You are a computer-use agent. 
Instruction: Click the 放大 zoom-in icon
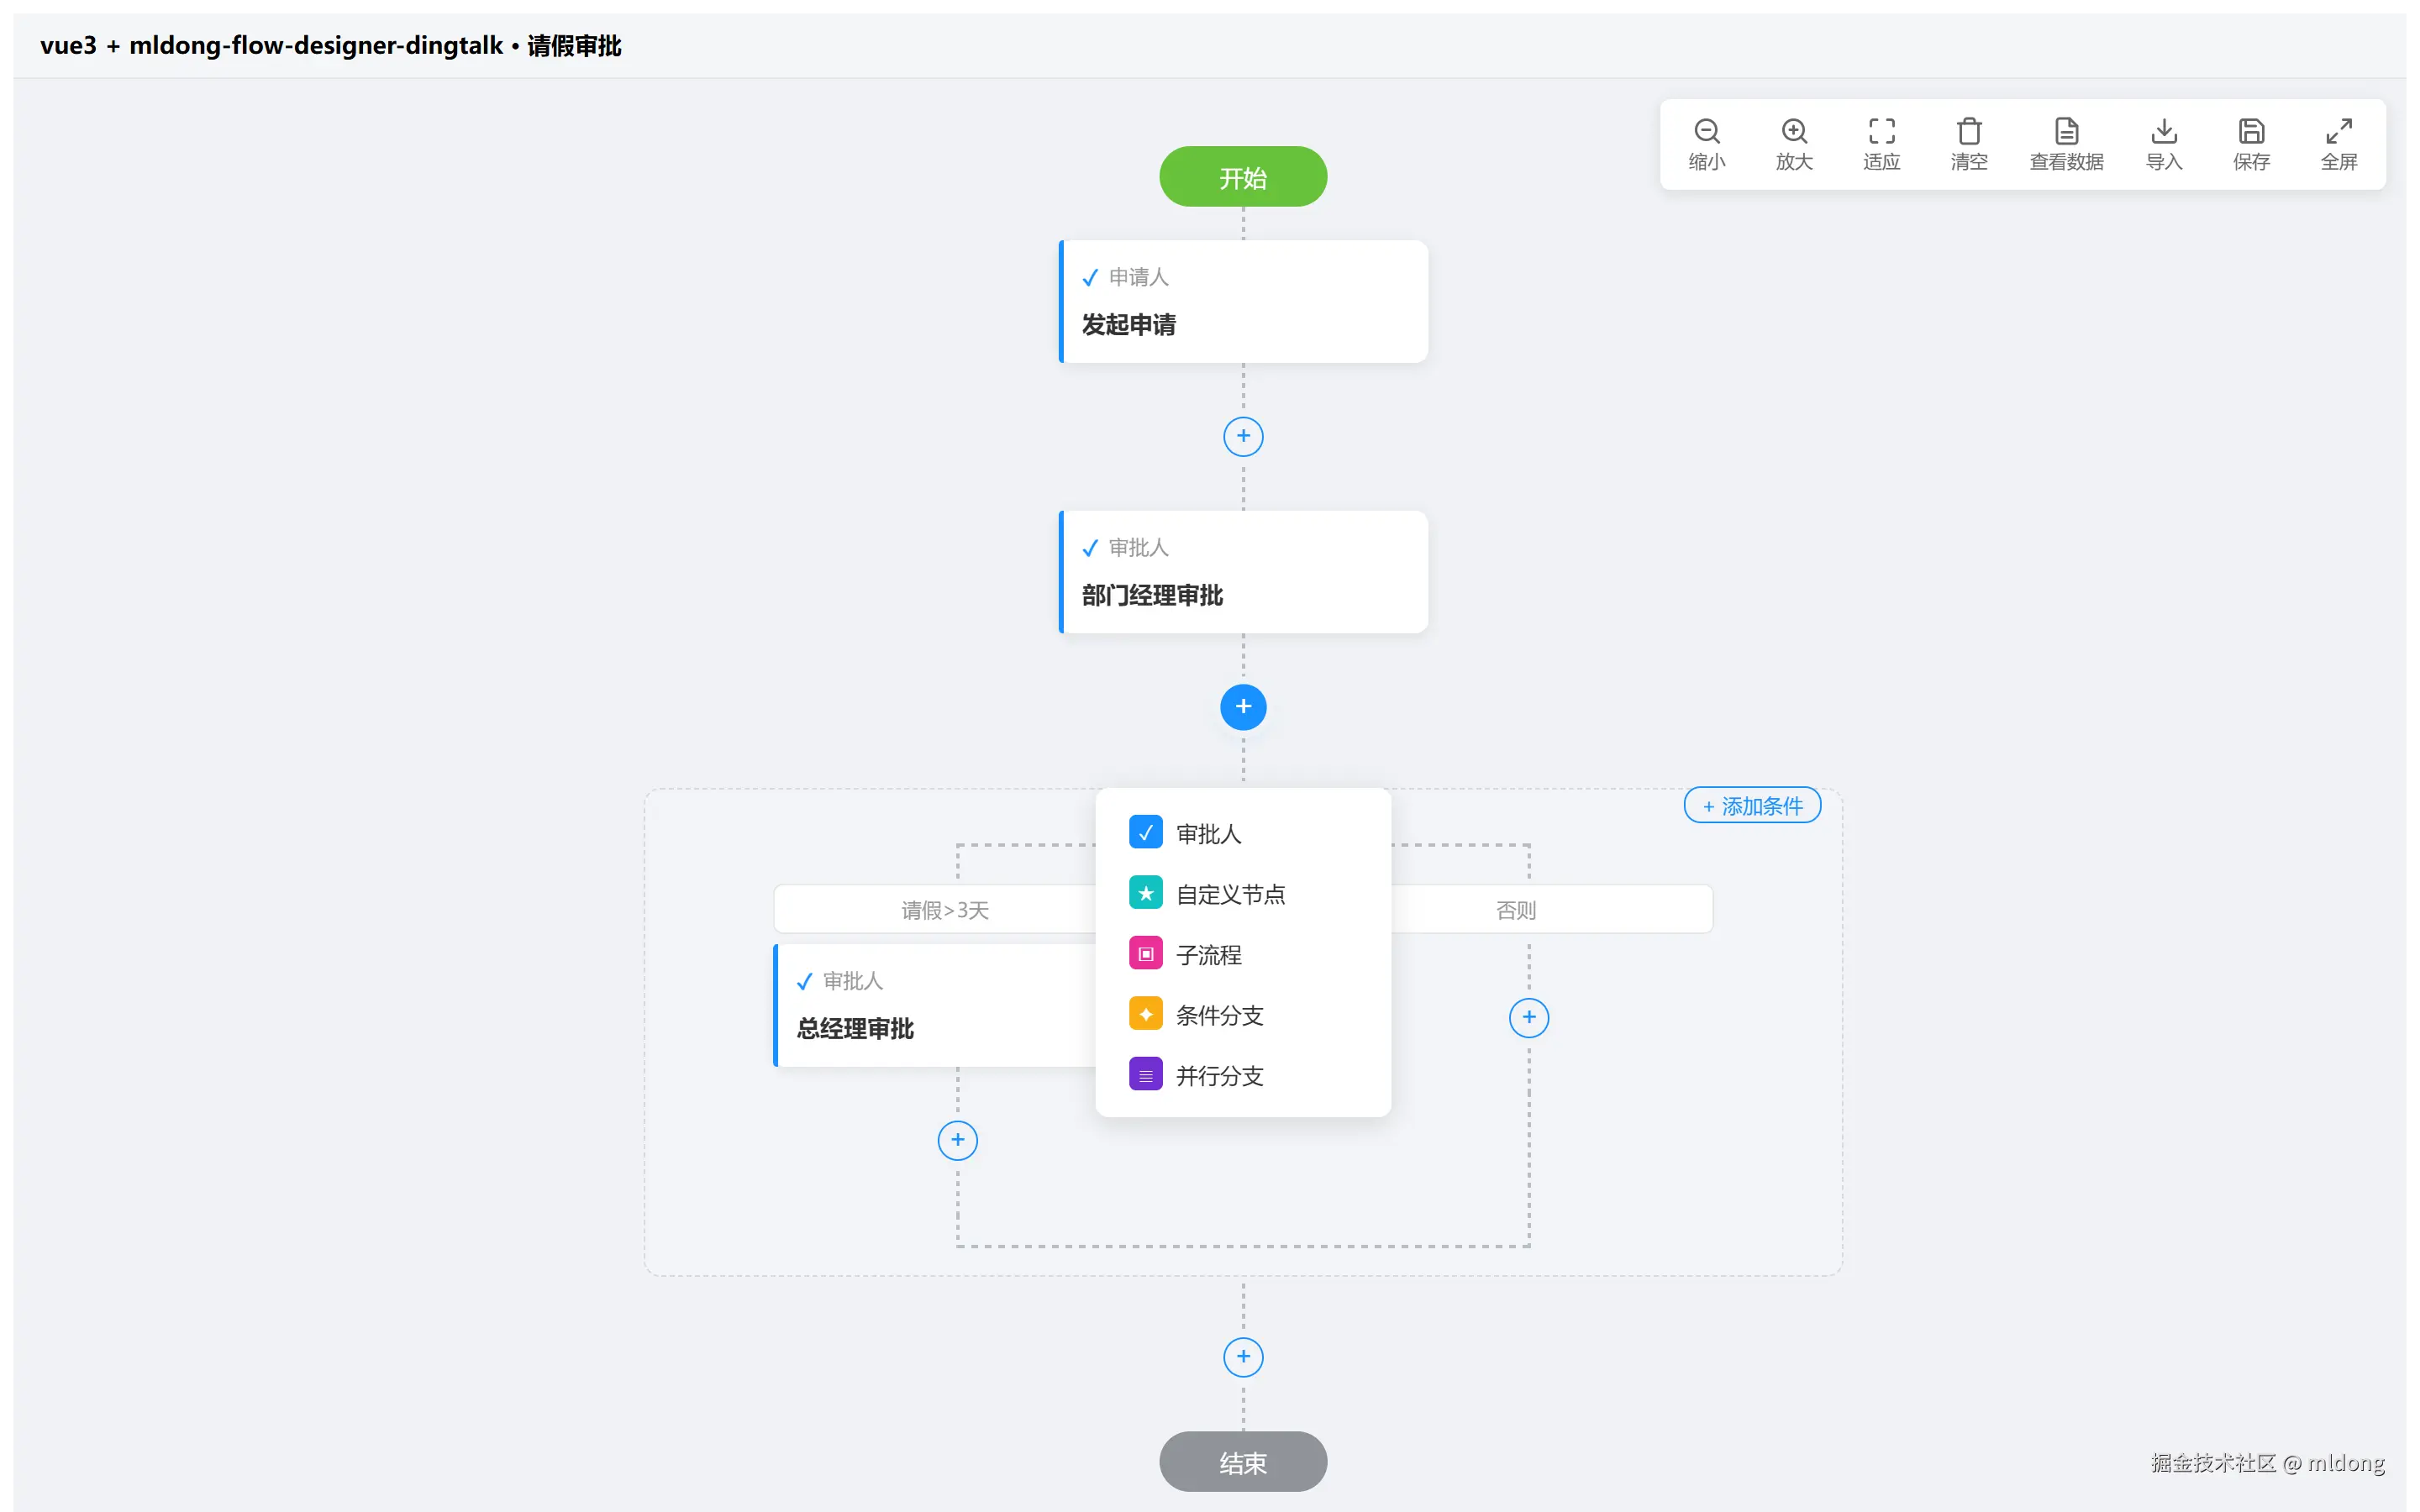click(x=1793, y=131)
